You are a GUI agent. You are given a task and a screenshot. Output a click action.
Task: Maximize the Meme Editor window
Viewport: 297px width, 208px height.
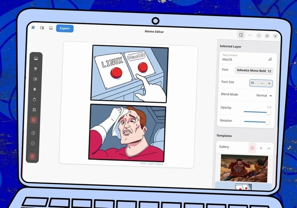[x=267, y=36]
